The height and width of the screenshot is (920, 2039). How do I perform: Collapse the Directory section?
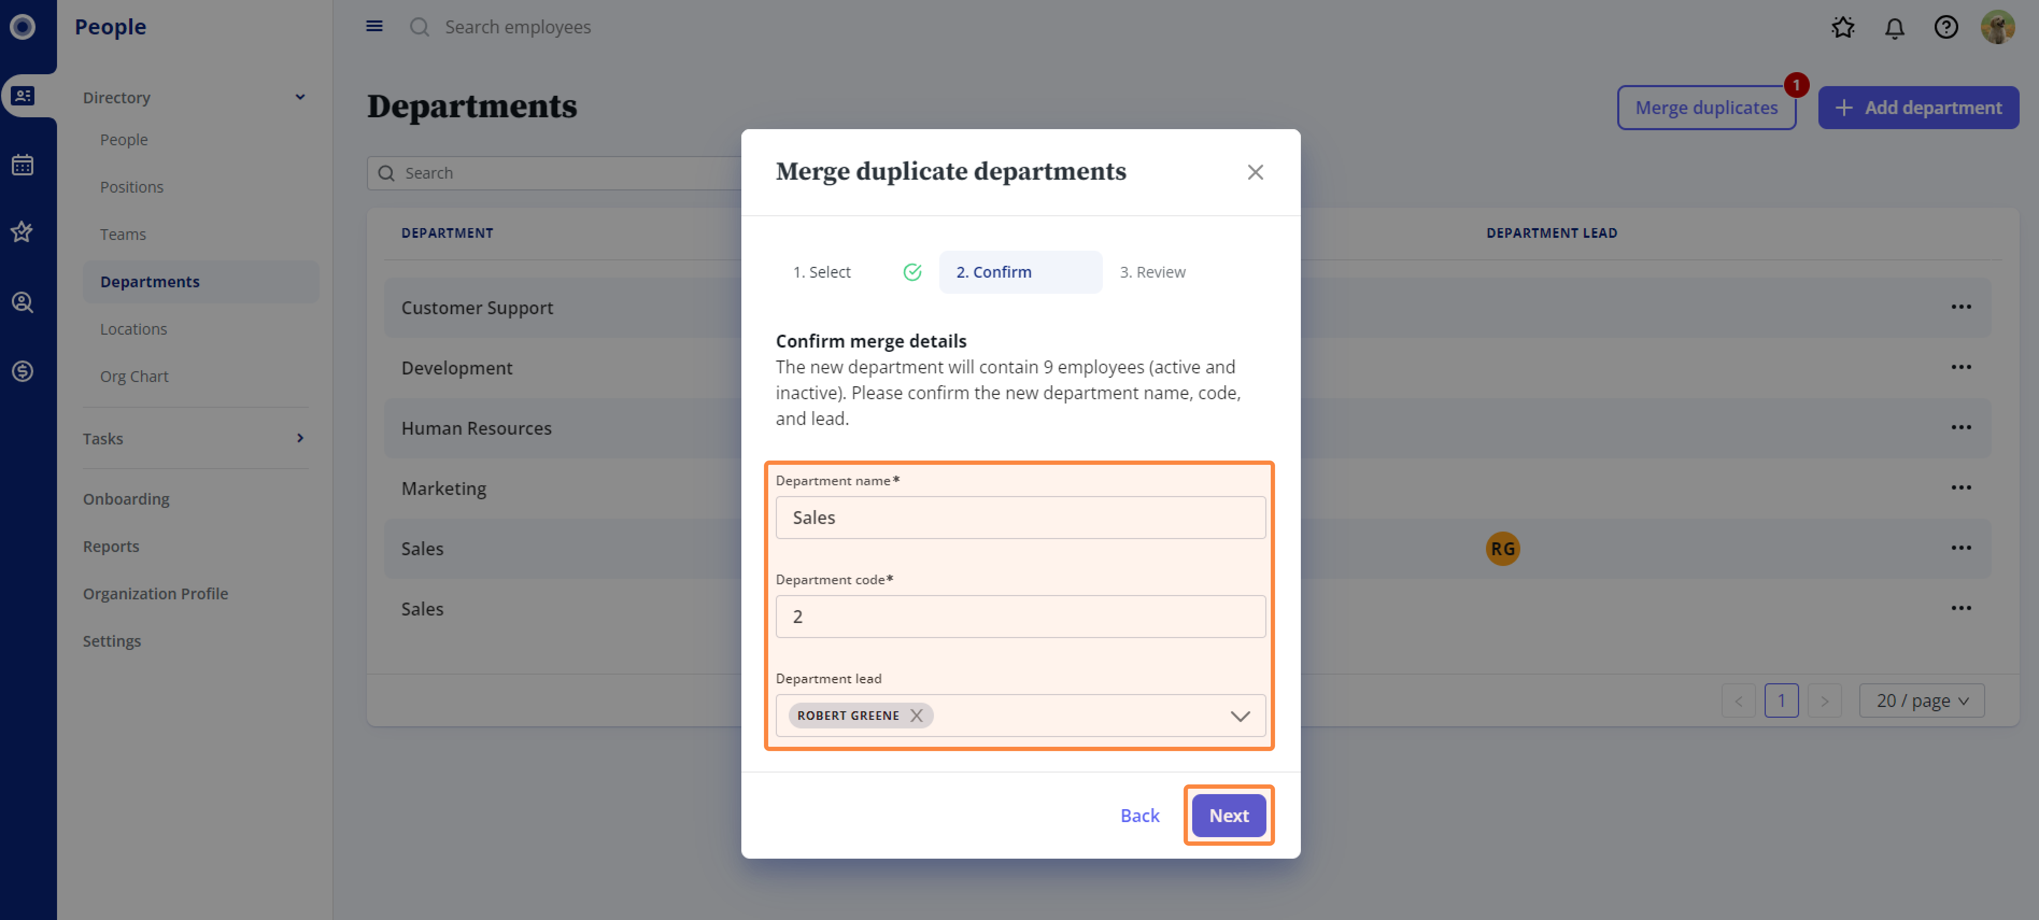pyautogui.click(x=300, y=97)
